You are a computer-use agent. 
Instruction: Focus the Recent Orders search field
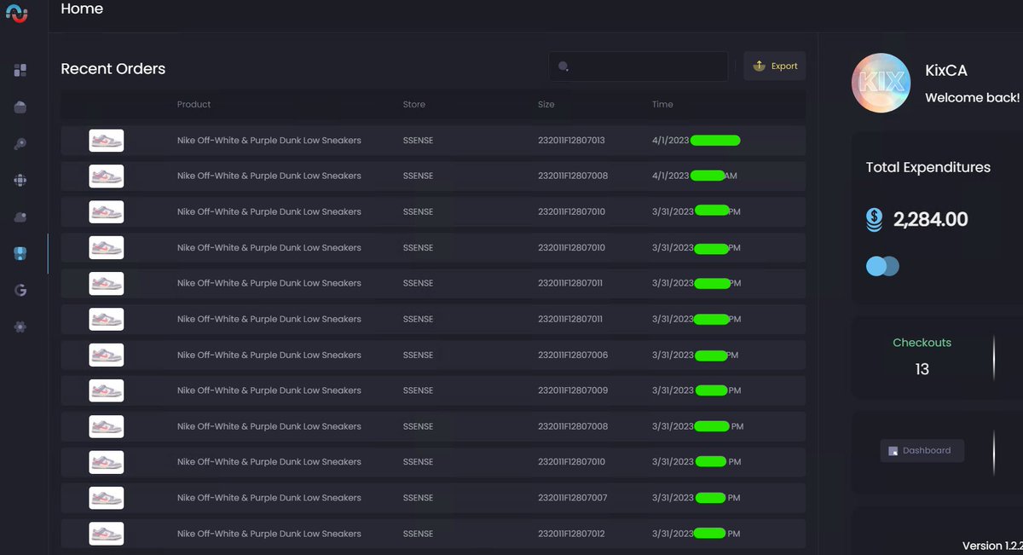click(x=638, y=66)
